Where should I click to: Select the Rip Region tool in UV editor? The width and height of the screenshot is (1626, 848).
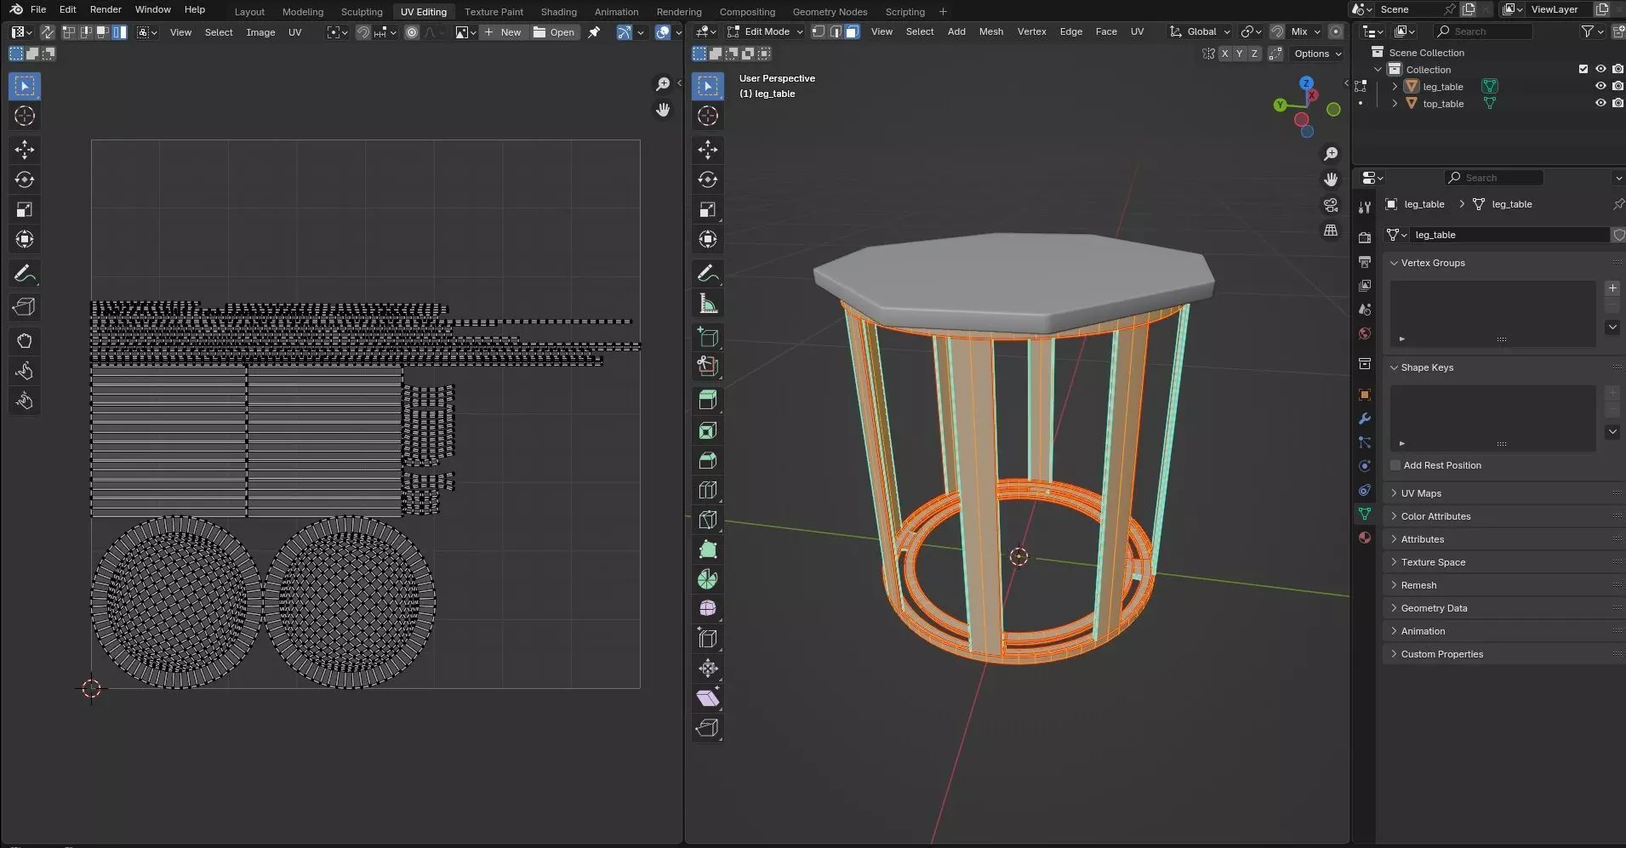(25, 307)
